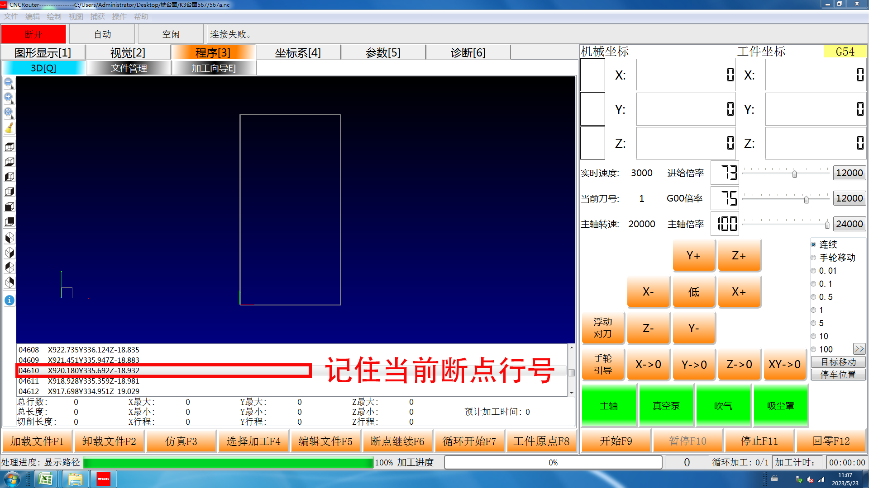Click the code list scrollbar down arrow
869x488 pixels.
[x=572, y=393]
